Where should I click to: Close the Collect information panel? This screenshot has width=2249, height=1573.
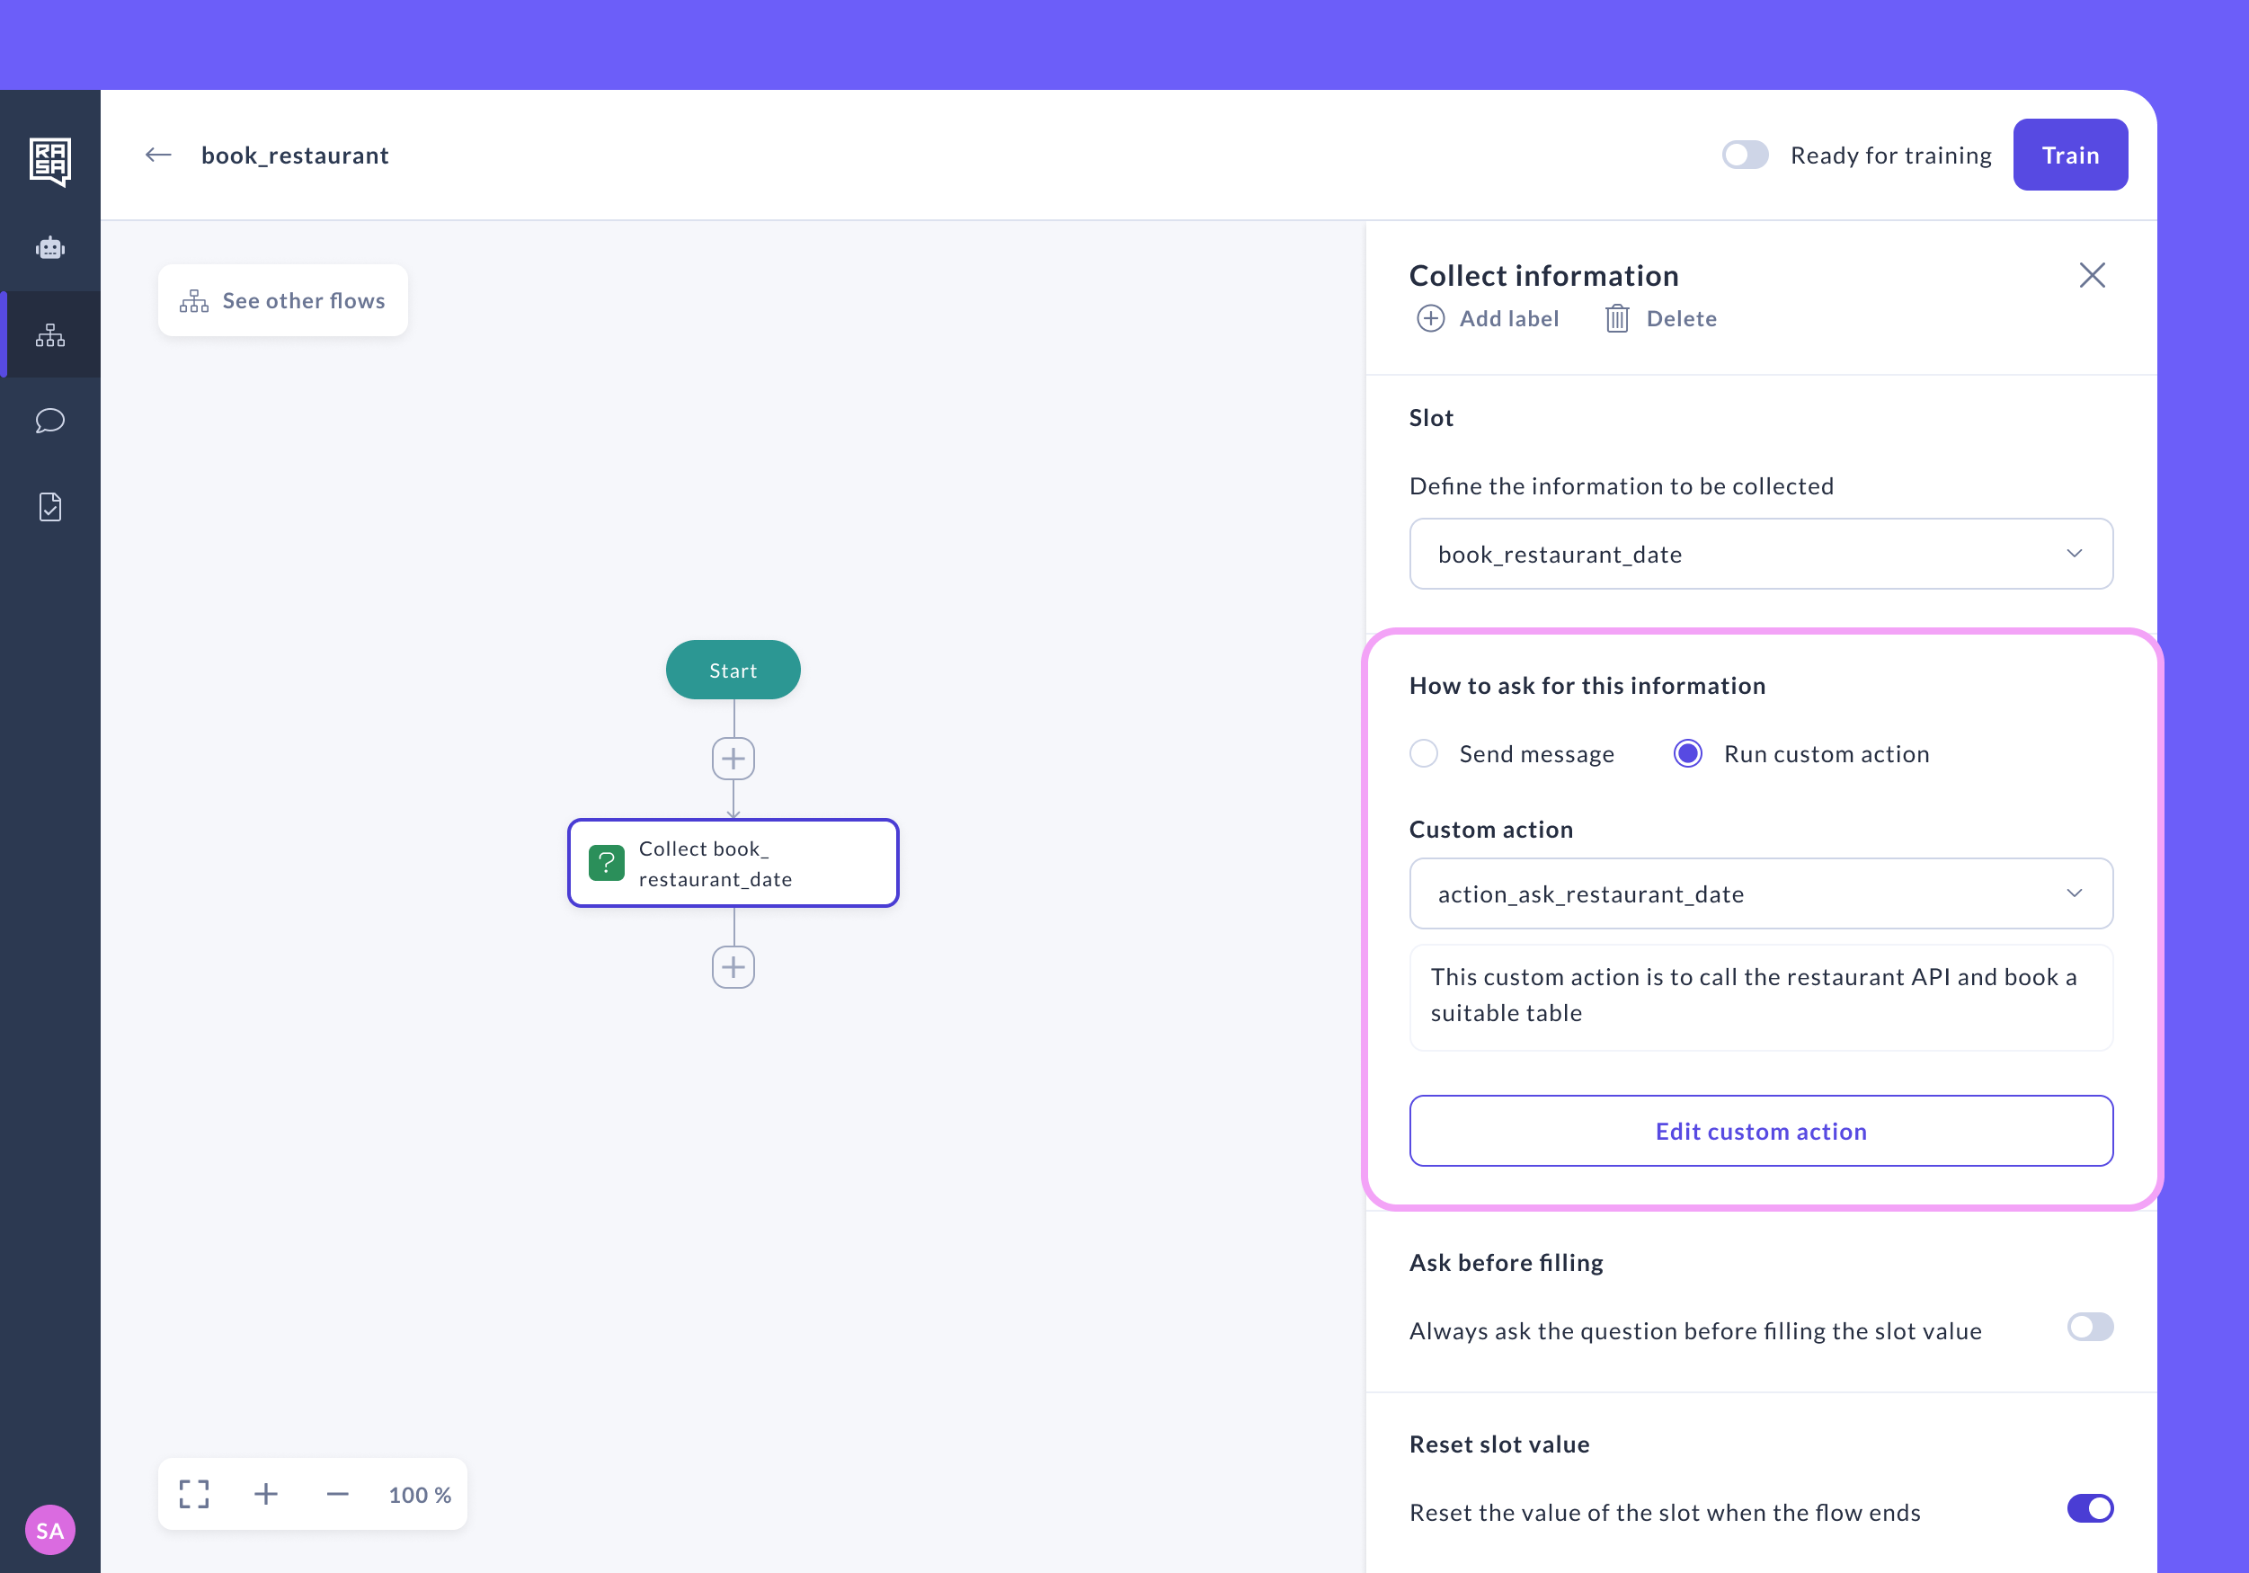2093,275
